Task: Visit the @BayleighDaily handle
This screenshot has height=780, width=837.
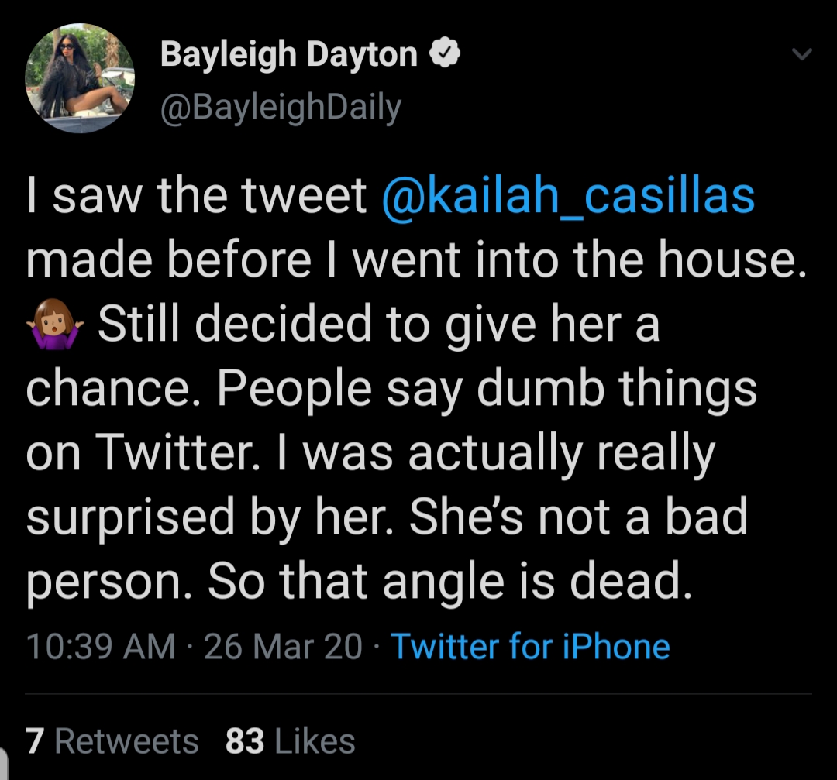Action: (281, 108)
